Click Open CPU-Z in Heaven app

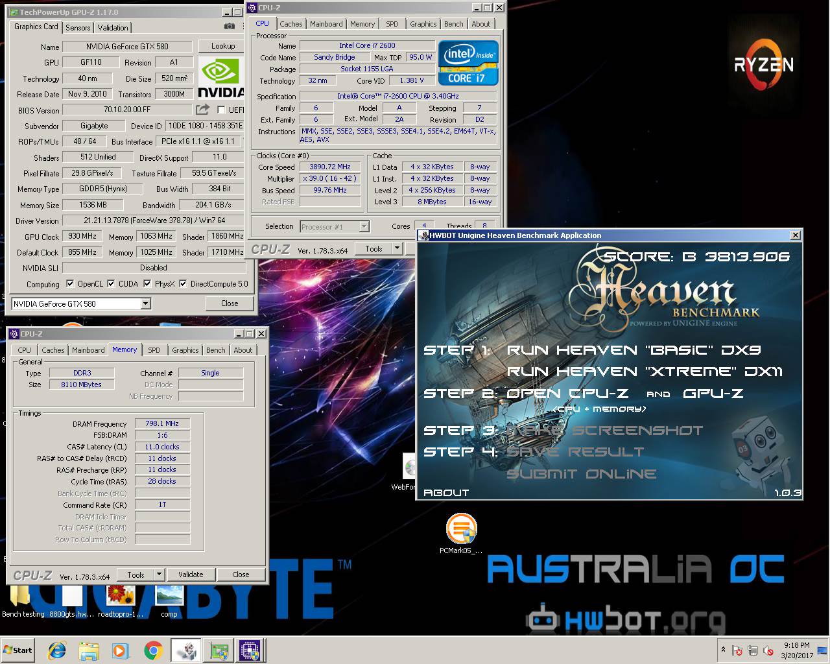coord(567,394)
